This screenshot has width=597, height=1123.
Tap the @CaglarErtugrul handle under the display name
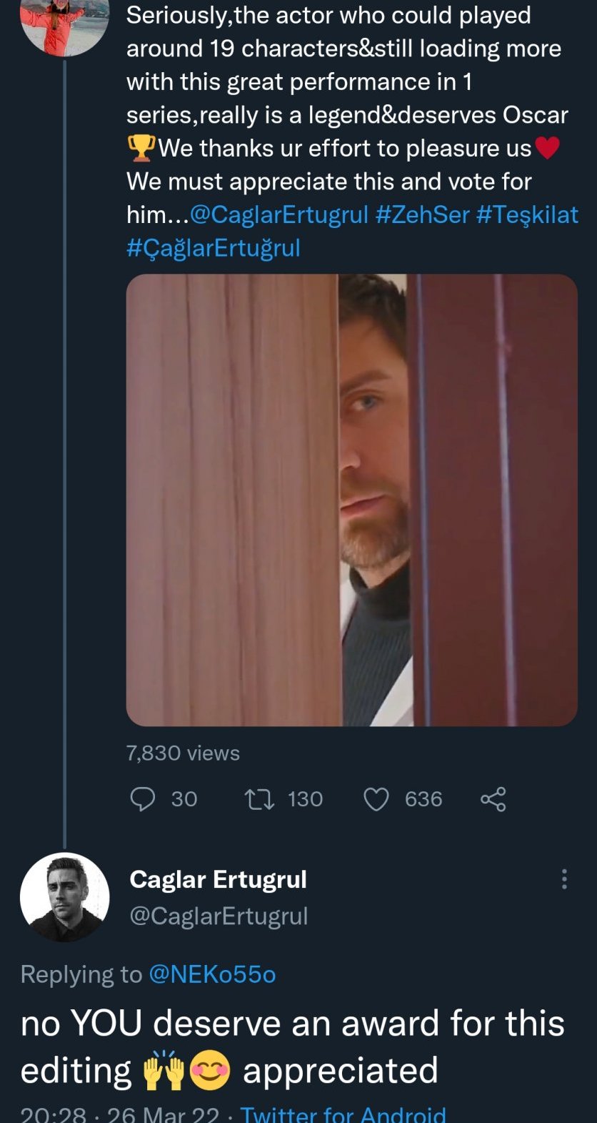(x=219, y=916)
